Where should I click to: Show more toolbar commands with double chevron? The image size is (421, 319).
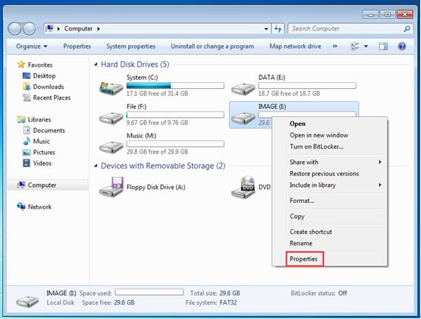click(x=335, y=46)
